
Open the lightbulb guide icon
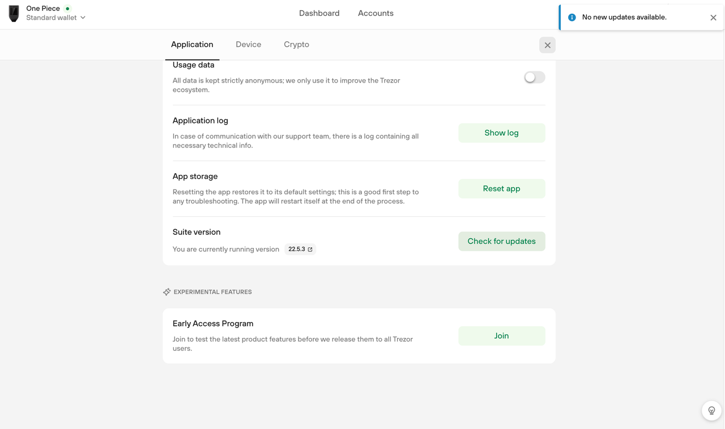click(711, 410)
